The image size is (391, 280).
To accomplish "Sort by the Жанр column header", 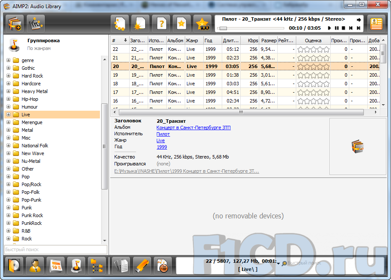I will click(x=194, y=40).
